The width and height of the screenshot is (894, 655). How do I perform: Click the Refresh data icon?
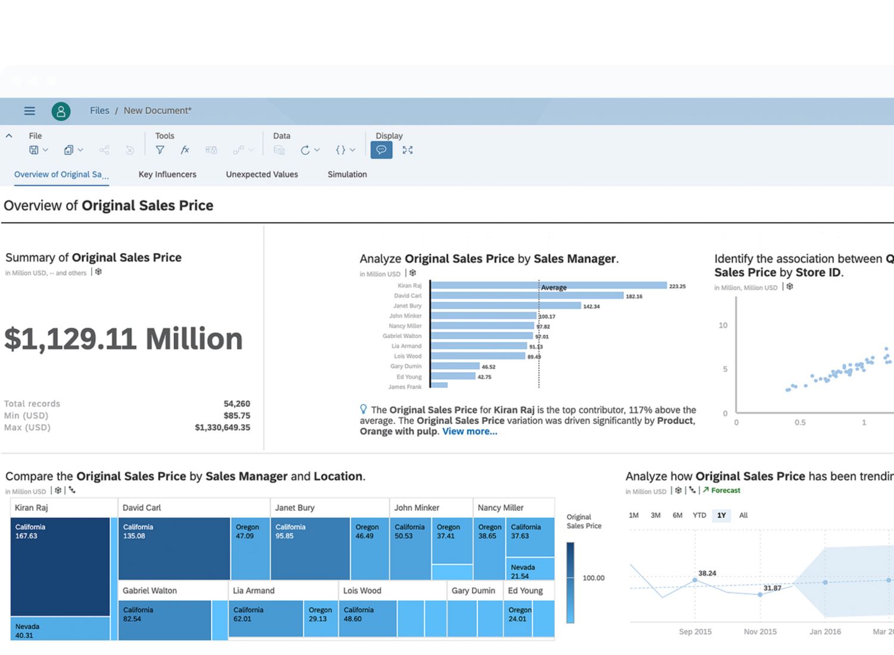[305, 150]
